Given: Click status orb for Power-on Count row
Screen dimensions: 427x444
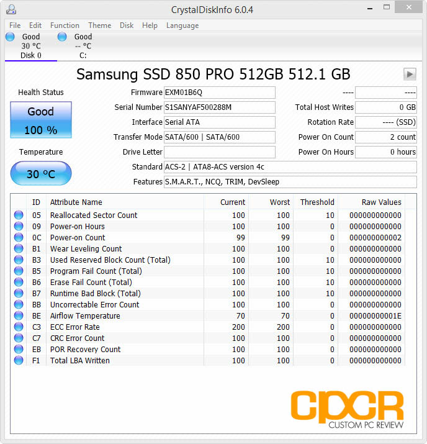Looking at the screenshot, I should [19, 237].
